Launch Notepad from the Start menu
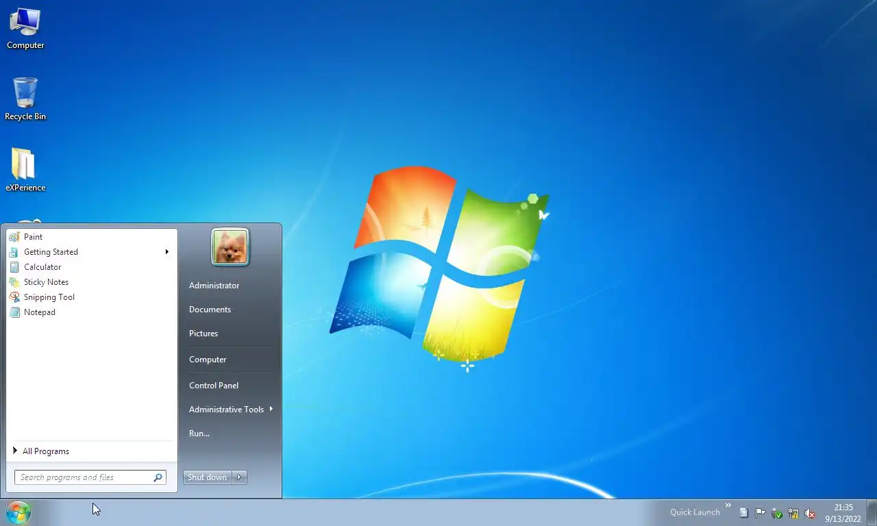Screen dimensions: 877x526 (x=92, y=312)
